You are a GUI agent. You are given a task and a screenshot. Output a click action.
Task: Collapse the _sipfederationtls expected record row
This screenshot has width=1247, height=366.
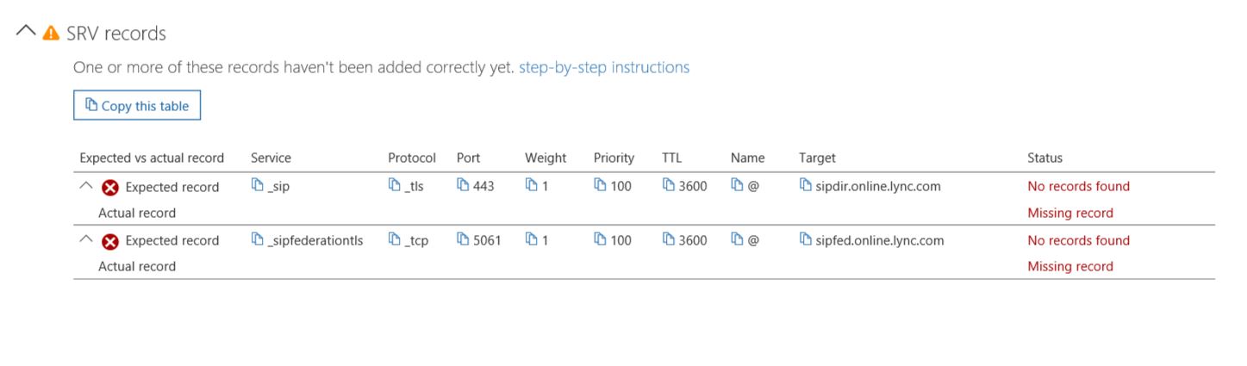(x=85, y=238)
